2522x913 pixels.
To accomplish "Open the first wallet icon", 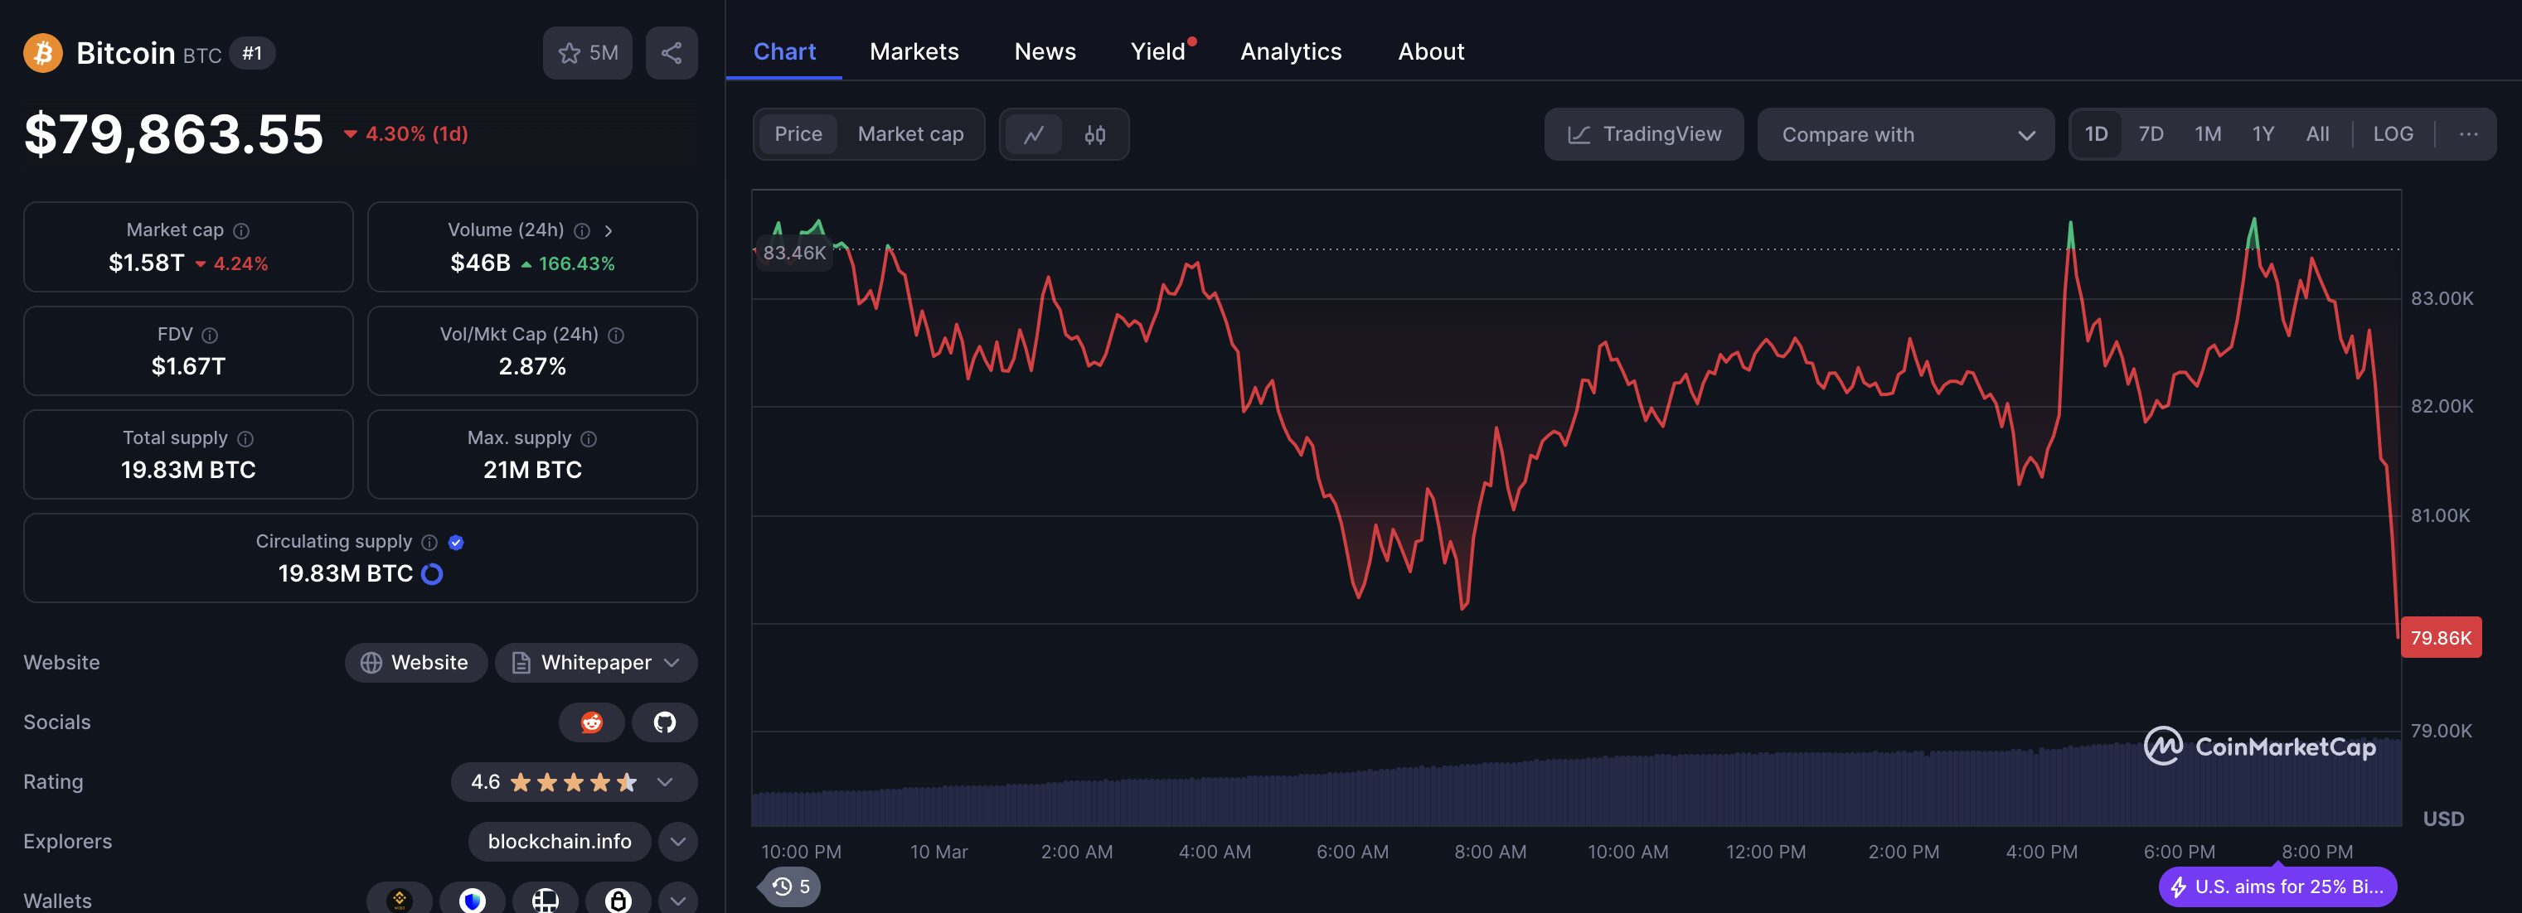I will pyautogui.click(x=400, y=901).
